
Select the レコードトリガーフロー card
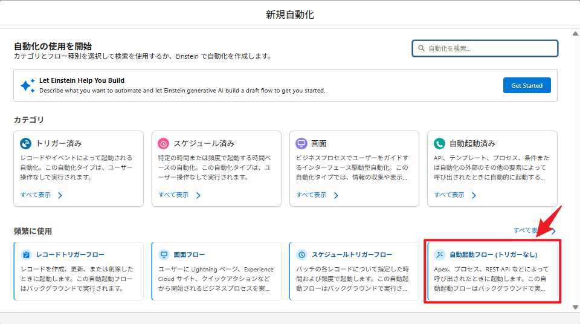pos(79,271)
